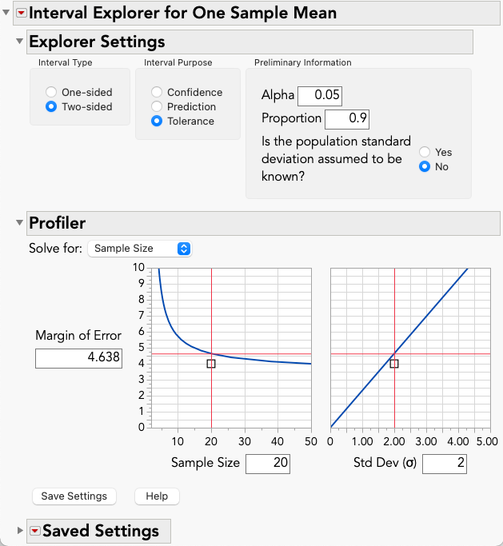
Task: Open the Help button
Action: [x=157, y=496]
